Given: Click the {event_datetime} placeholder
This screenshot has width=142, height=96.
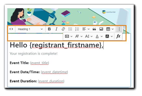Looking at the screenshot, I should tap(54, 72).
